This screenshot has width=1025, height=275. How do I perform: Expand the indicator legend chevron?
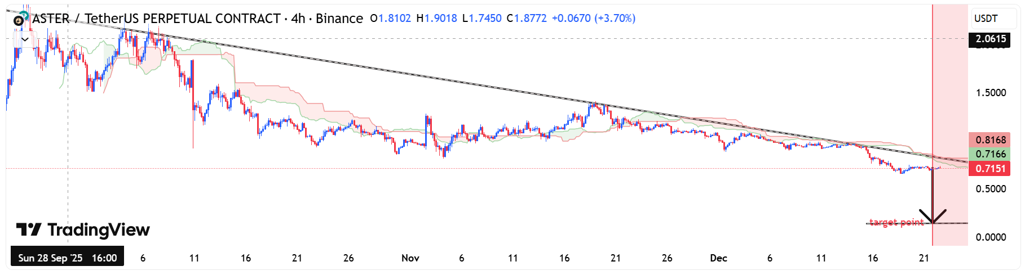[25, 39]
